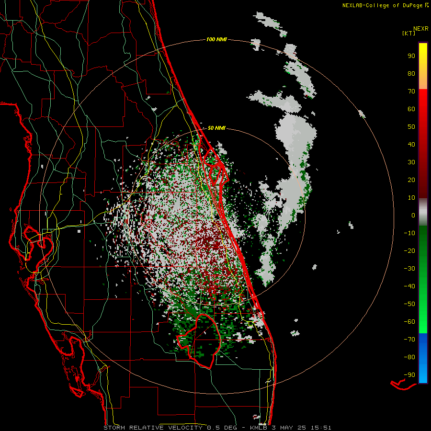Click the 20 value on the velocity scale
This screenshot has width=431, height=431.
click(x=411, y=180)
